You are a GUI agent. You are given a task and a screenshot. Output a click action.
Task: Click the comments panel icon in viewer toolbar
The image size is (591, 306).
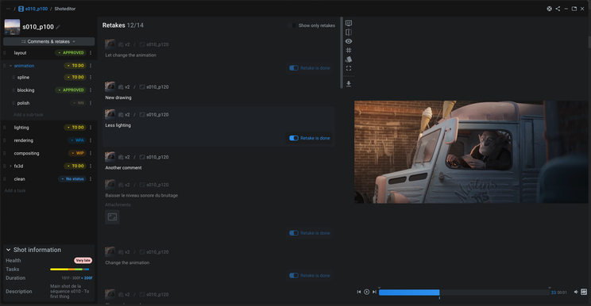tap(349, 23)
